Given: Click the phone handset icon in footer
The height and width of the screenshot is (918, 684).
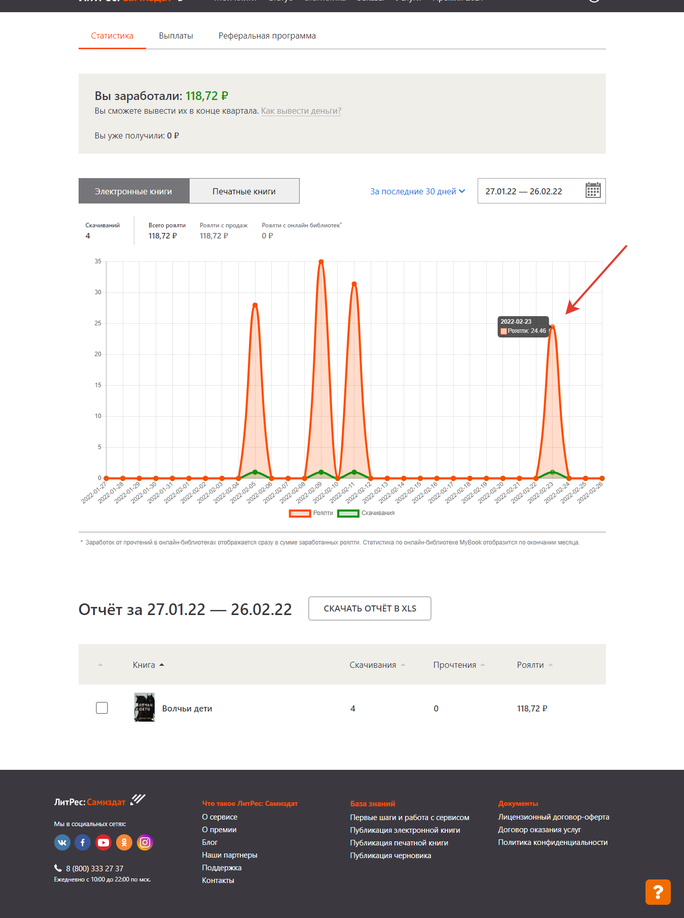Looking at the screenshot, I should coord(58,868).
